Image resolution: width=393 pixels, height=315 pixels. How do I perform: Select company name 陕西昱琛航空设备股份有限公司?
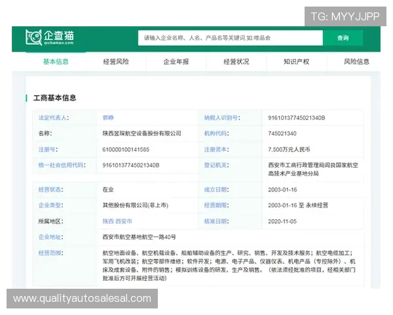click(x=141, y=133)
